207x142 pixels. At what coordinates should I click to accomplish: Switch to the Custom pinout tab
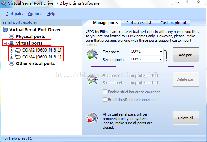[173, 23]
